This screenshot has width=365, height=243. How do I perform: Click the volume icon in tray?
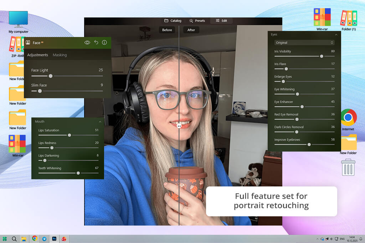click(331, 239)
